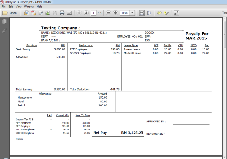The image size is (227, 159).
Task: Click the Basic Salary 3,000.00 value
Action: [x=60, y=49]
